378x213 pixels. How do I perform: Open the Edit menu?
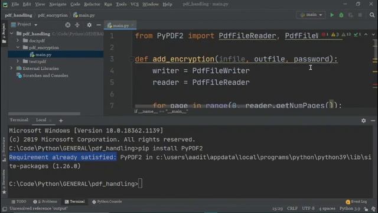(x=27, y=4)
